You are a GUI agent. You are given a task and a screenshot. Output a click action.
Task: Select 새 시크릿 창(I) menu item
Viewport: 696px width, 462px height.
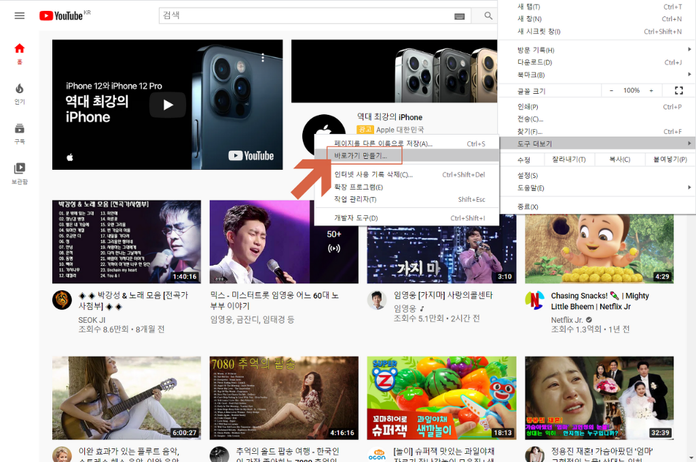tap(598, 31)
